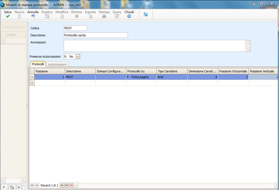Select the Prima pagina cell in Protocollo Su
This screenshot has height=190, width=279.
141,77
